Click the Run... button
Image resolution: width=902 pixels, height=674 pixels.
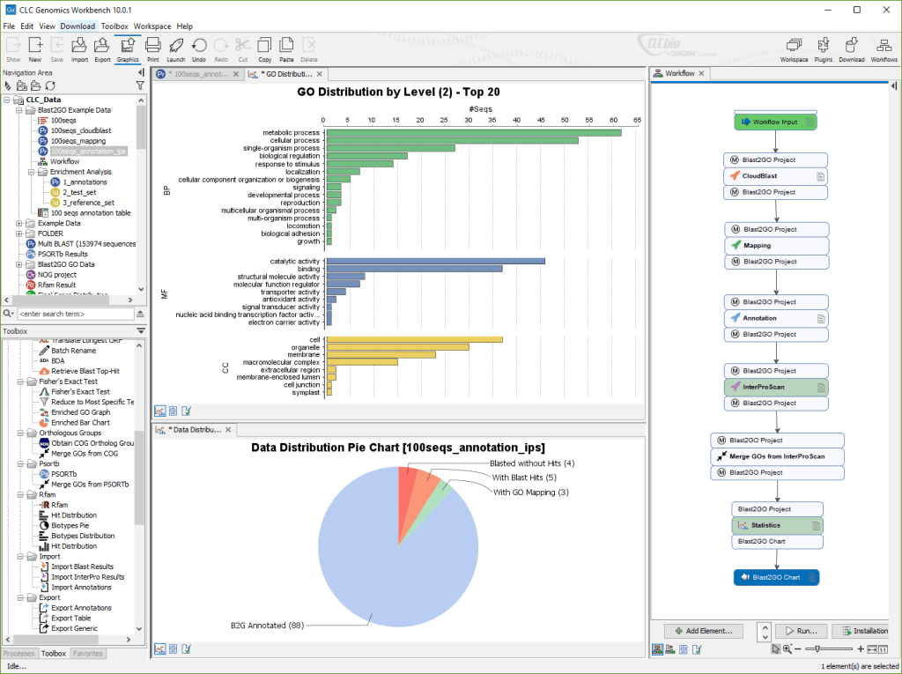[x=802, y=631]
